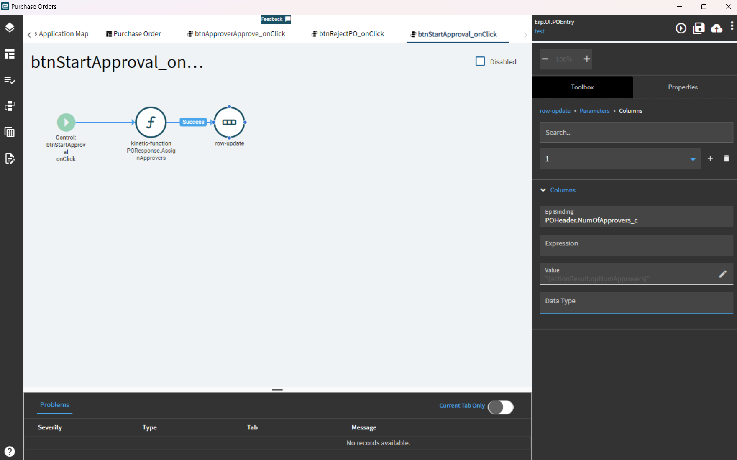Delete column entry with trash icon
The height and width of the screenshot is (460, 737).
pos(727,158)
